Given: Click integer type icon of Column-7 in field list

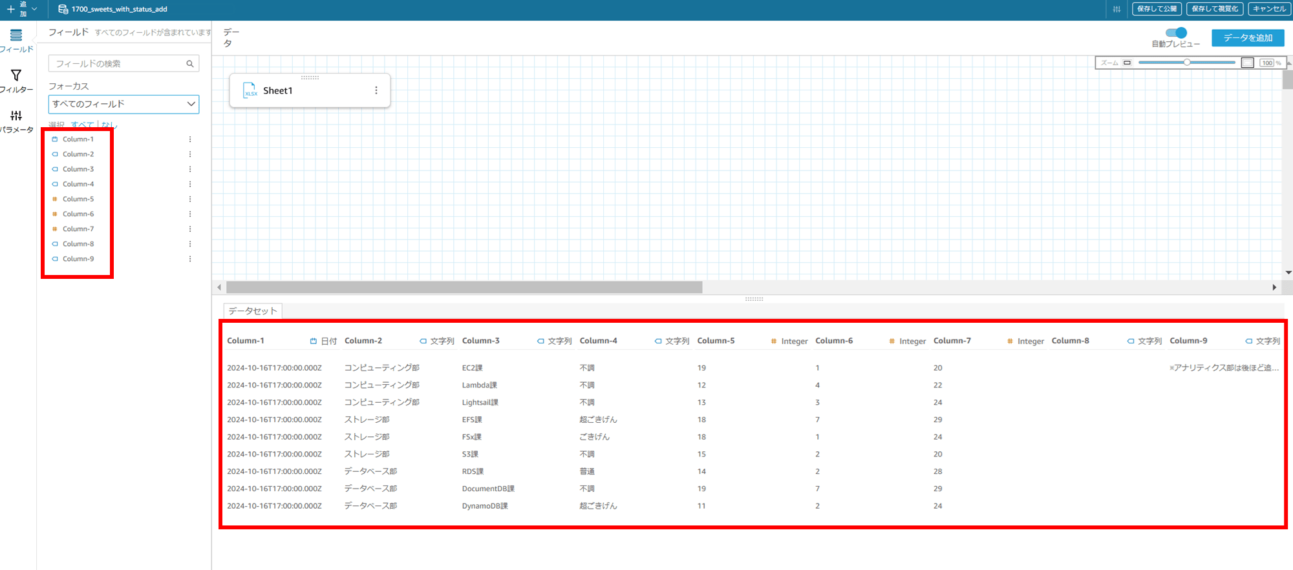Looking at the screenshot, I should tap(55, 229).
